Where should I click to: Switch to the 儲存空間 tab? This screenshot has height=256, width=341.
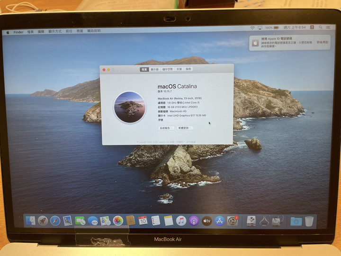coord(168,69)
